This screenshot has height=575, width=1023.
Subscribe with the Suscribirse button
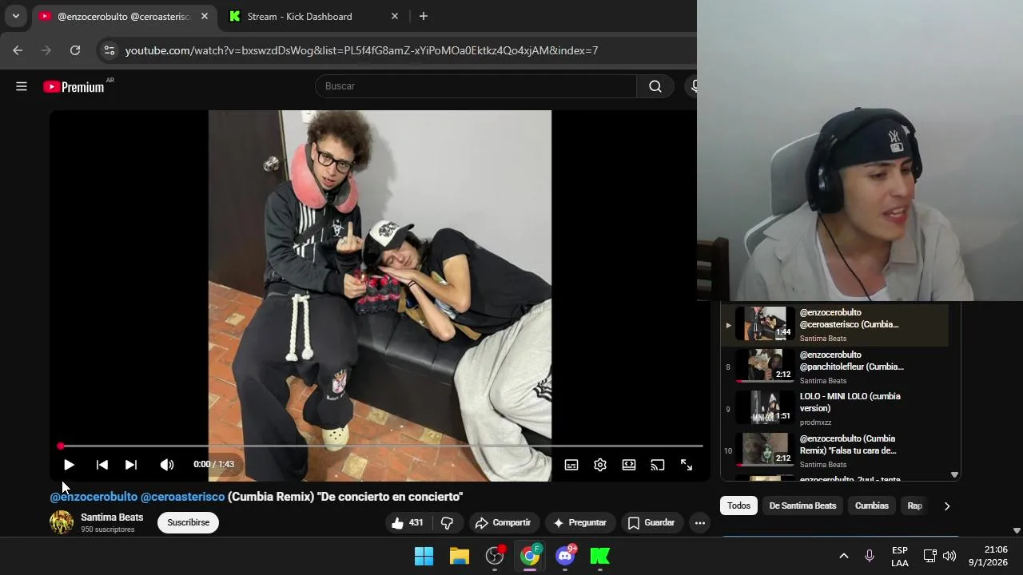(x=189, y=523)
